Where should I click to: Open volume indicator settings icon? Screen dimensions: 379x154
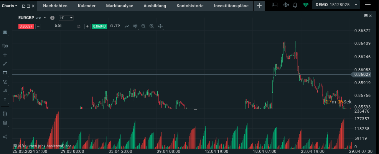pos(15,146)
